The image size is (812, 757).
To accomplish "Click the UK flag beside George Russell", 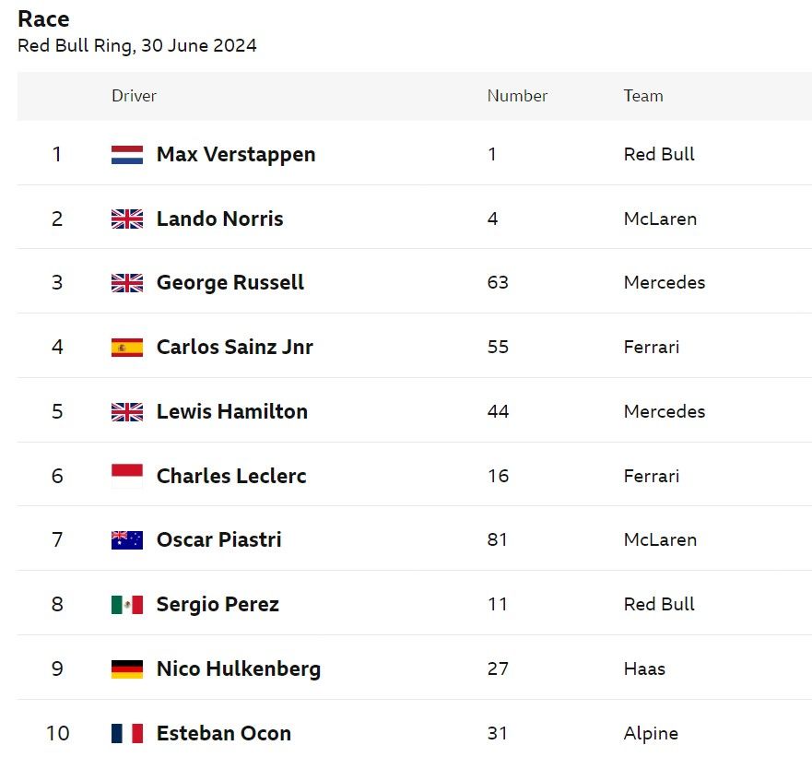I will click(127, 283).
